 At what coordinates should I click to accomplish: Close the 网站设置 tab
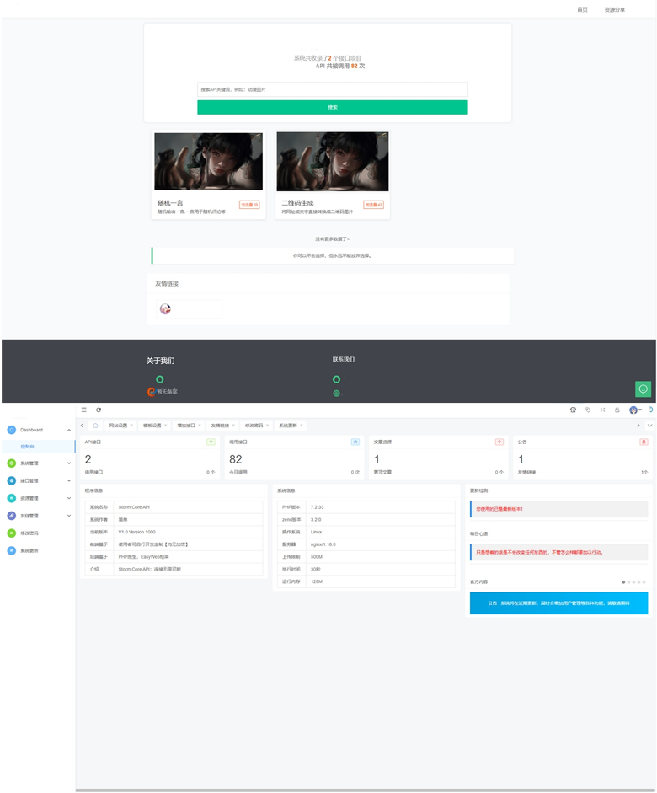click(x=131, y=426)
